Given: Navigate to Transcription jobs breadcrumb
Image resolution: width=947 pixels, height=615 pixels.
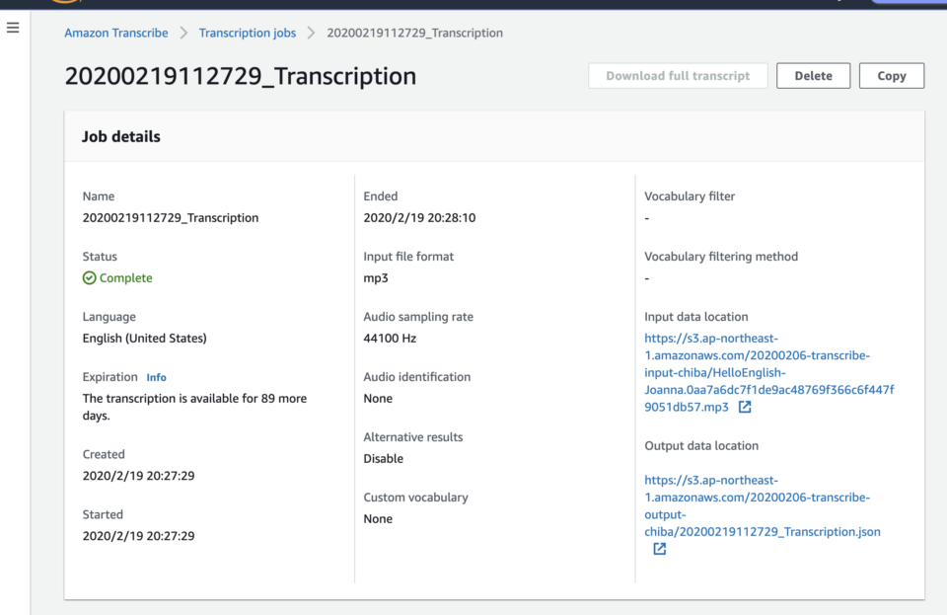Looking at the screenshot, I should coord(248,33).
